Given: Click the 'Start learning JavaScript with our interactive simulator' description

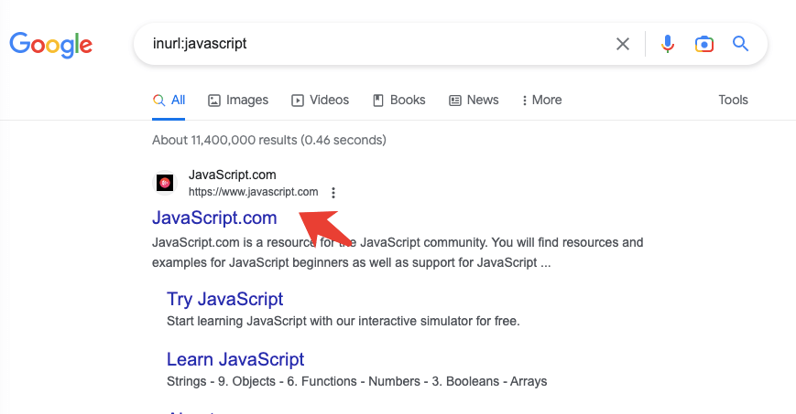Looking at the screenshot, I should 343,322.
